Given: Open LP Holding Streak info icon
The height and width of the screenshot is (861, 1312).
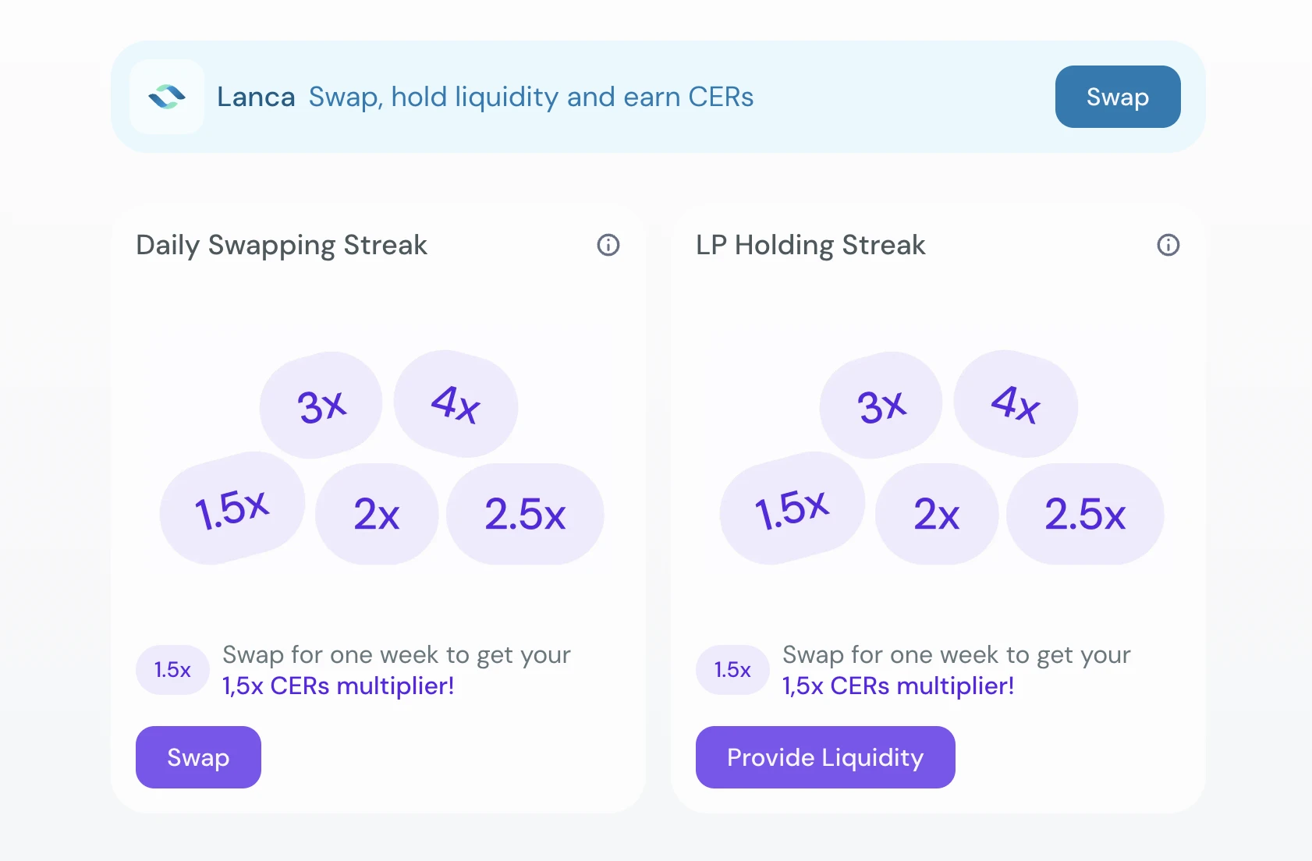Looking at the screenshot, I should (1168, 245).
